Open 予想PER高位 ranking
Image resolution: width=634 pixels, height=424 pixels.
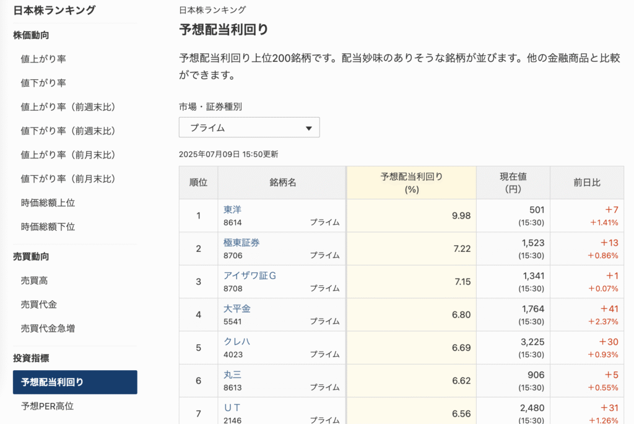47,406
